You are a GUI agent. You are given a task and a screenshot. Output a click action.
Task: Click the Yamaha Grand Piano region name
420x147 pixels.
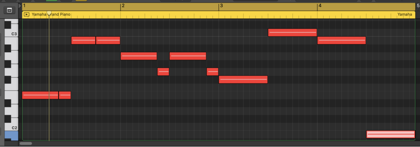click(x=51, y=14)
